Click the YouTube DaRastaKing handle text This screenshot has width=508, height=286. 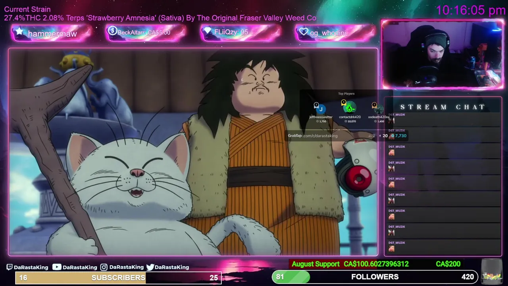(x=80, y=267)
